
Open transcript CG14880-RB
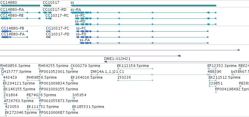12,16
